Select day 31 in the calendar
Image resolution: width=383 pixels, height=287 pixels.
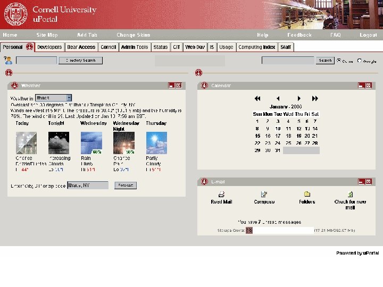coord(278,150)
